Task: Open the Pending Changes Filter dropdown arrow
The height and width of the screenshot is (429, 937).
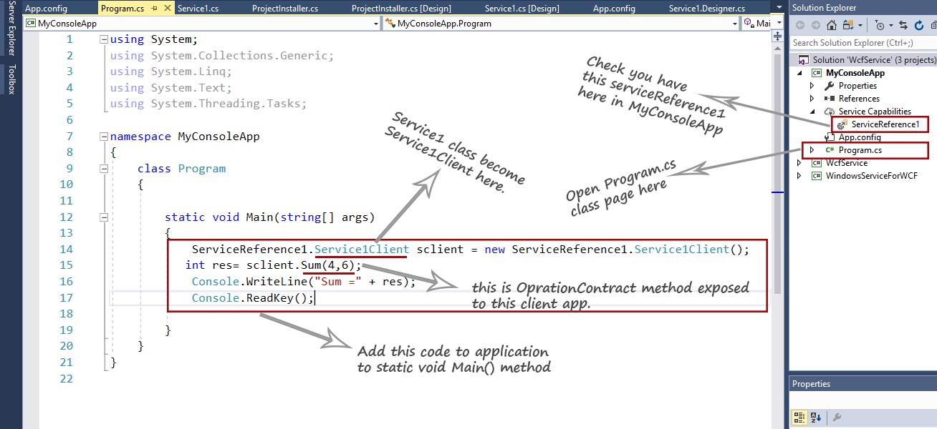Action: coord(890,25)
